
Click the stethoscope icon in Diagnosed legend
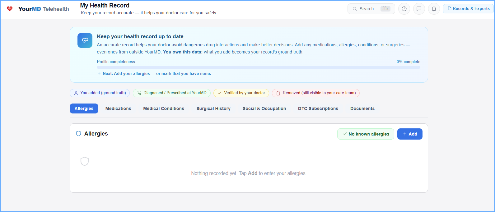[x=139, y=93]
